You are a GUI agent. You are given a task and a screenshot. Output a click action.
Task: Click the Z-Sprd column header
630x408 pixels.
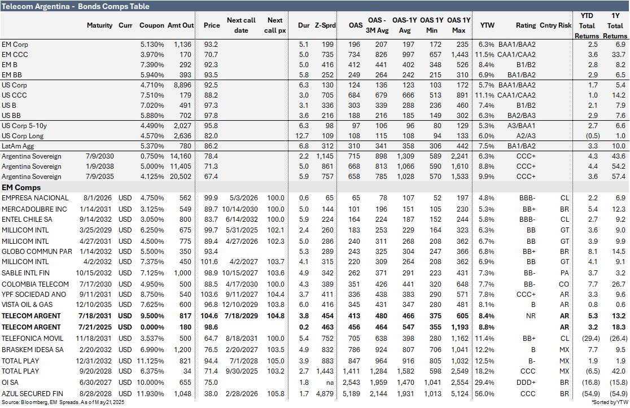325,25
